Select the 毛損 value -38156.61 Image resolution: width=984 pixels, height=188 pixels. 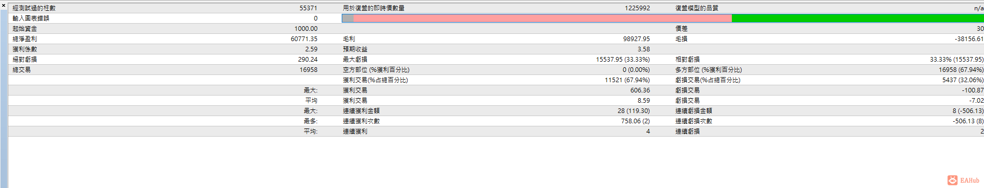969,39
